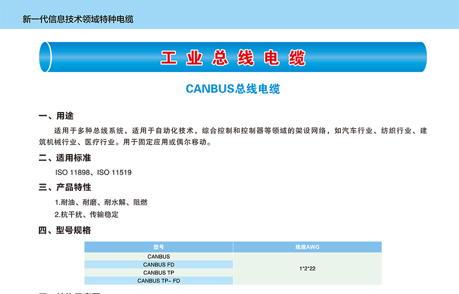Viewport: 459px width, 294px height.
Task: Click feature line 1.耐油、耐磨、耐水解、阻燃
Action: [x=101, y=202]
